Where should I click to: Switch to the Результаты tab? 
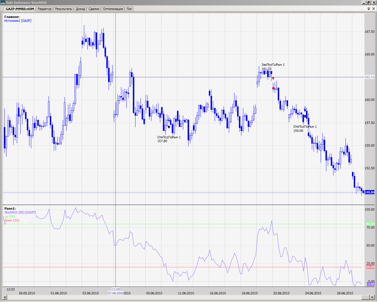63,9
